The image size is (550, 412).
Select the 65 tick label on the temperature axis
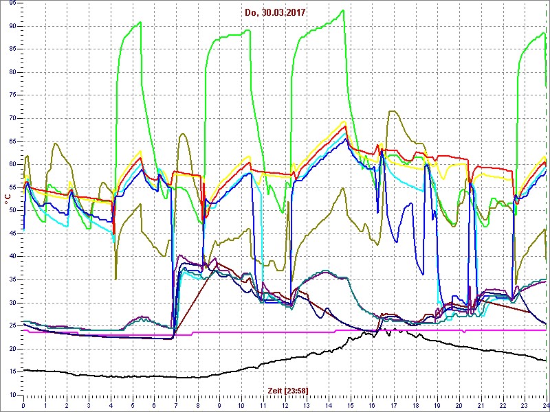coord(12,141)
